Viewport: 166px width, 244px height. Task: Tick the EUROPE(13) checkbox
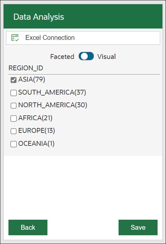(14, 131)
